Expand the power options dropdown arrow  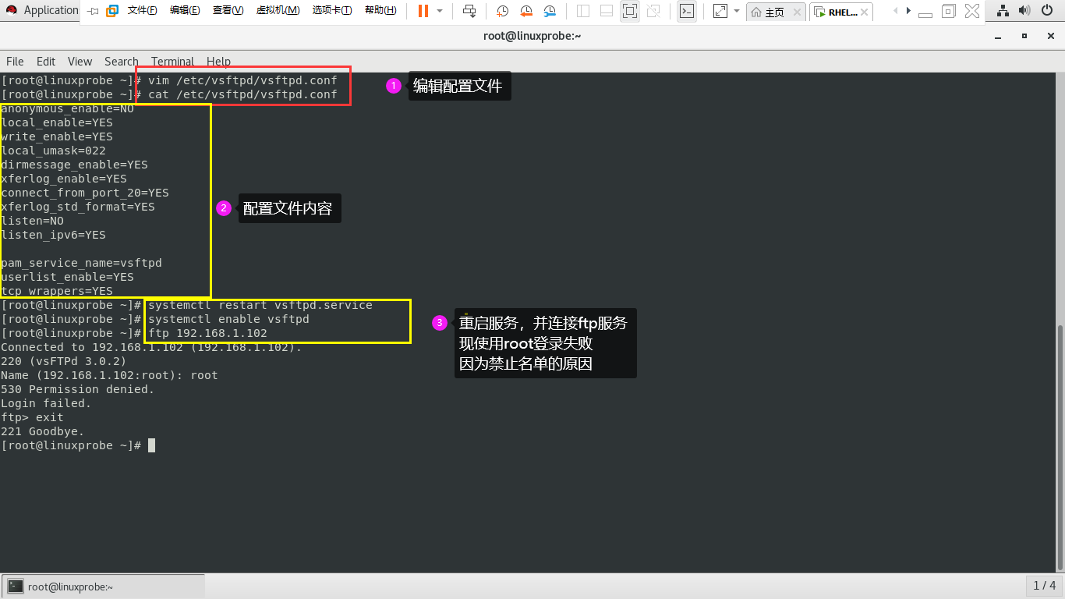pyautogui.click(x=440, y=11)
